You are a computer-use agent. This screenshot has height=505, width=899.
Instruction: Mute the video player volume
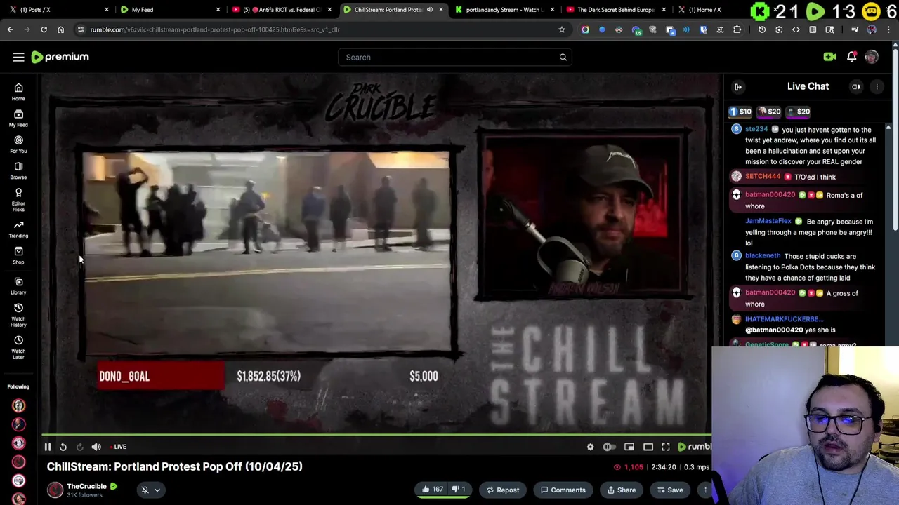96,447
